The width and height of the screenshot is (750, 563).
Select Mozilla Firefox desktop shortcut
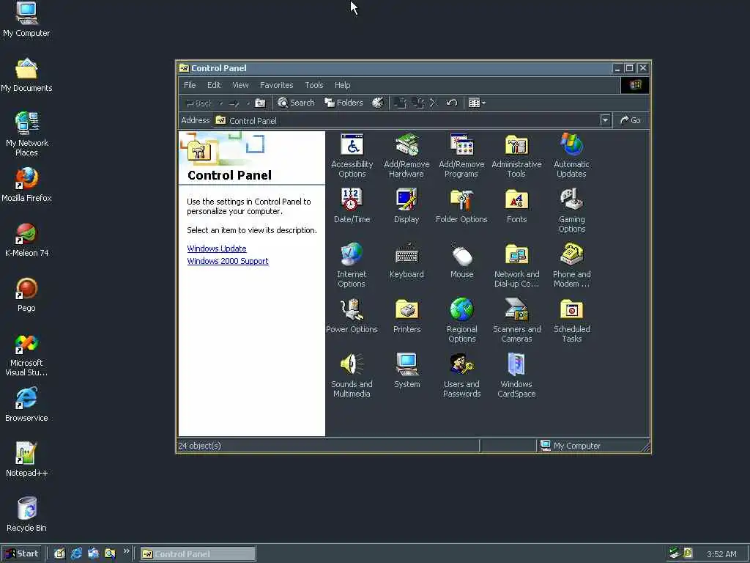click(26, 185)
